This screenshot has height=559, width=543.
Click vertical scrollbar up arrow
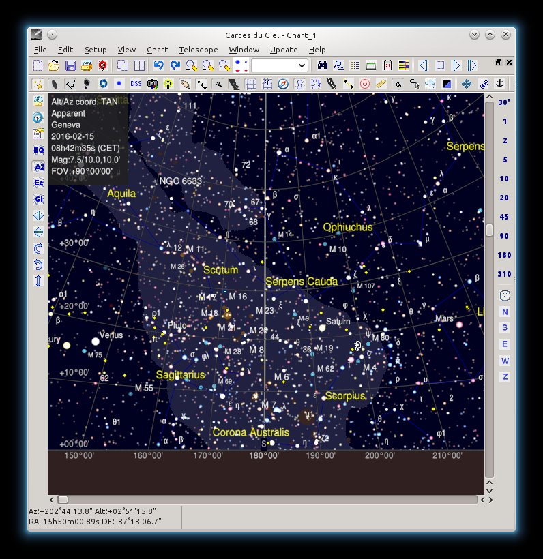tap(490, 97)
